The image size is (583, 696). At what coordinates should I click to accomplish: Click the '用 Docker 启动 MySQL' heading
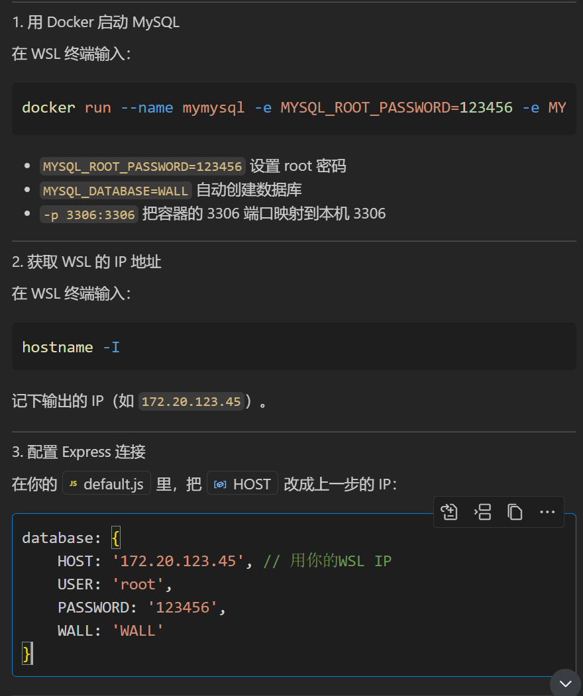103,23
